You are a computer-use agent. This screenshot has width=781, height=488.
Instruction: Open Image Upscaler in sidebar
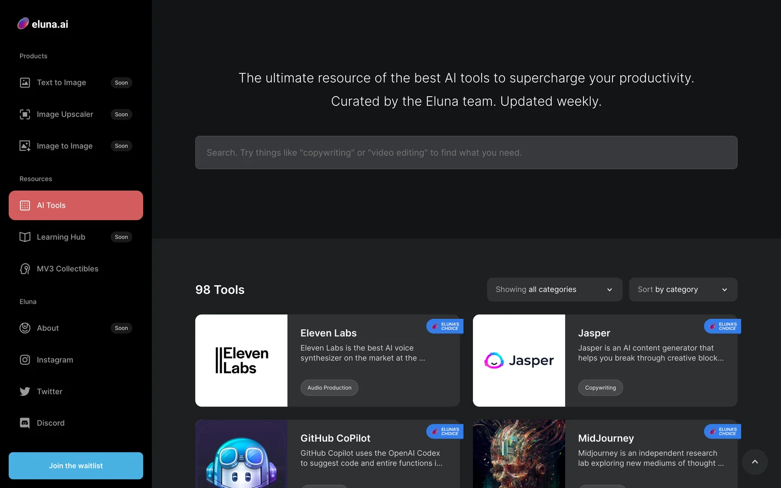pos(76,114)
